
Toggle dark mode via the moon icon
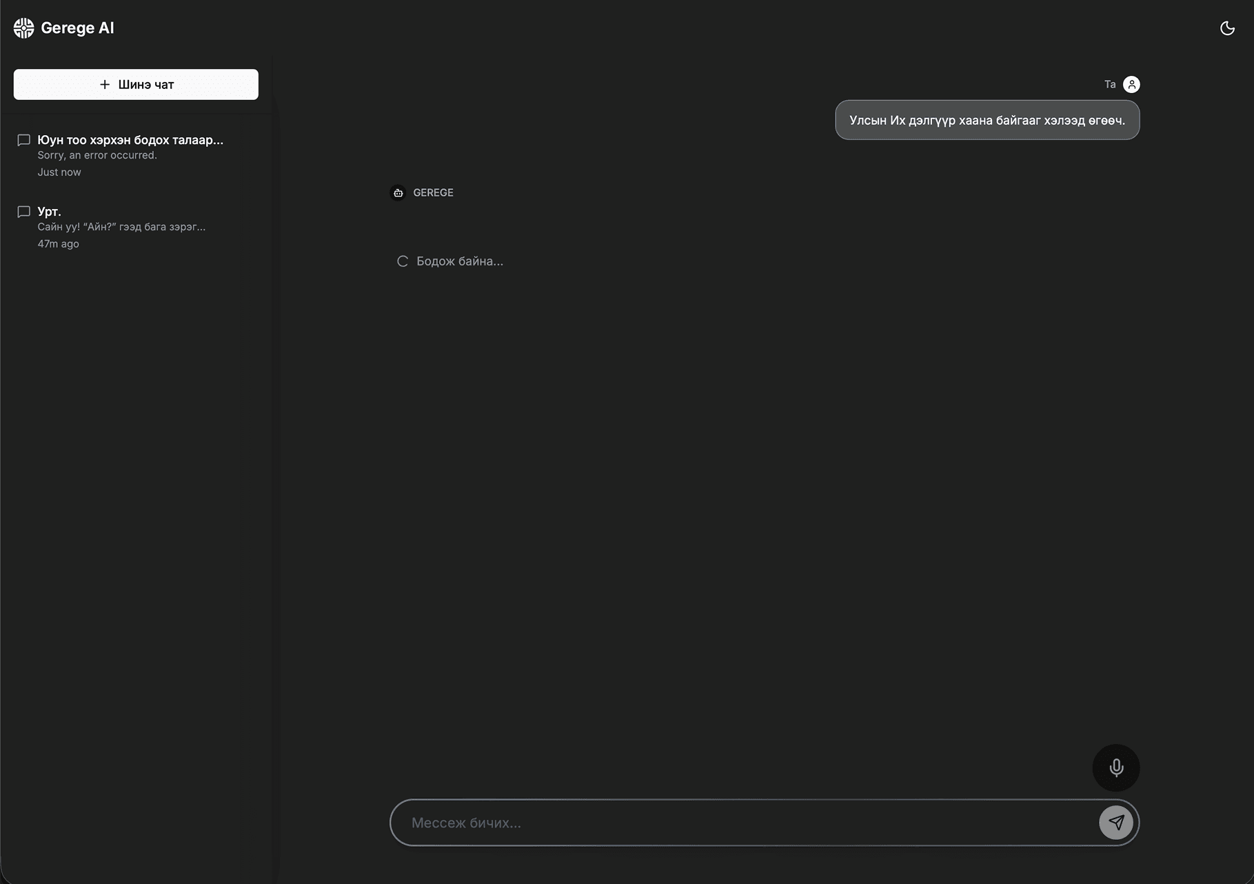(x=1228, y=28)
